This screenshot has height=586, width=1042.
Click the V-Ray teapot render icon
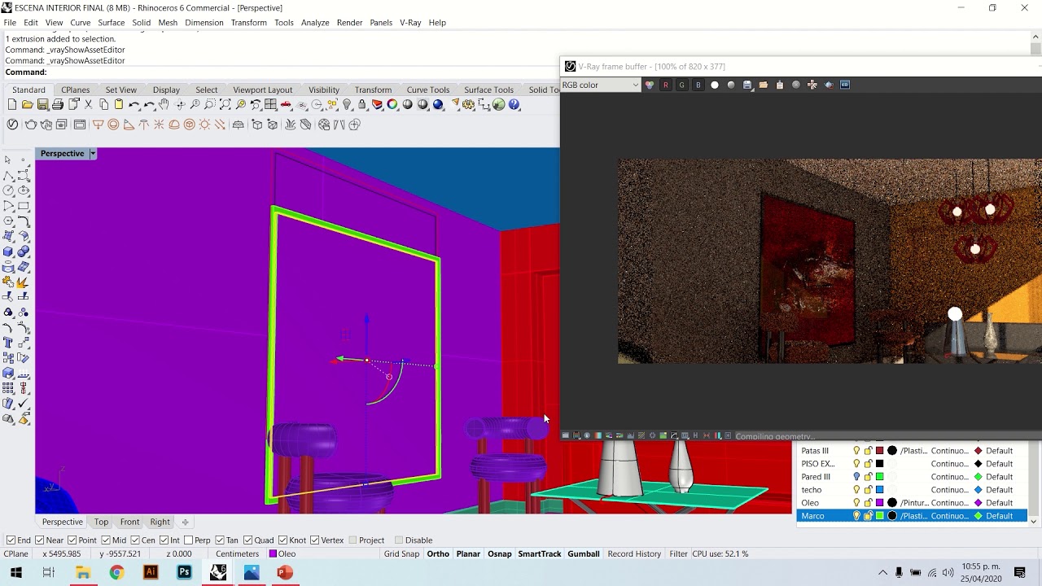31,125
